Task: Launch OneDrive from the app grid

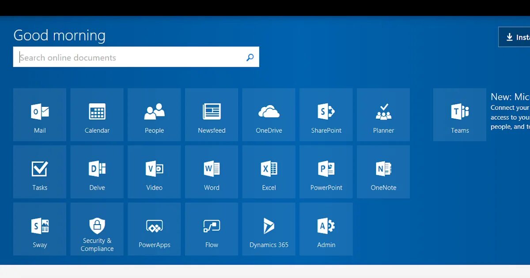Action: point(269,115)
